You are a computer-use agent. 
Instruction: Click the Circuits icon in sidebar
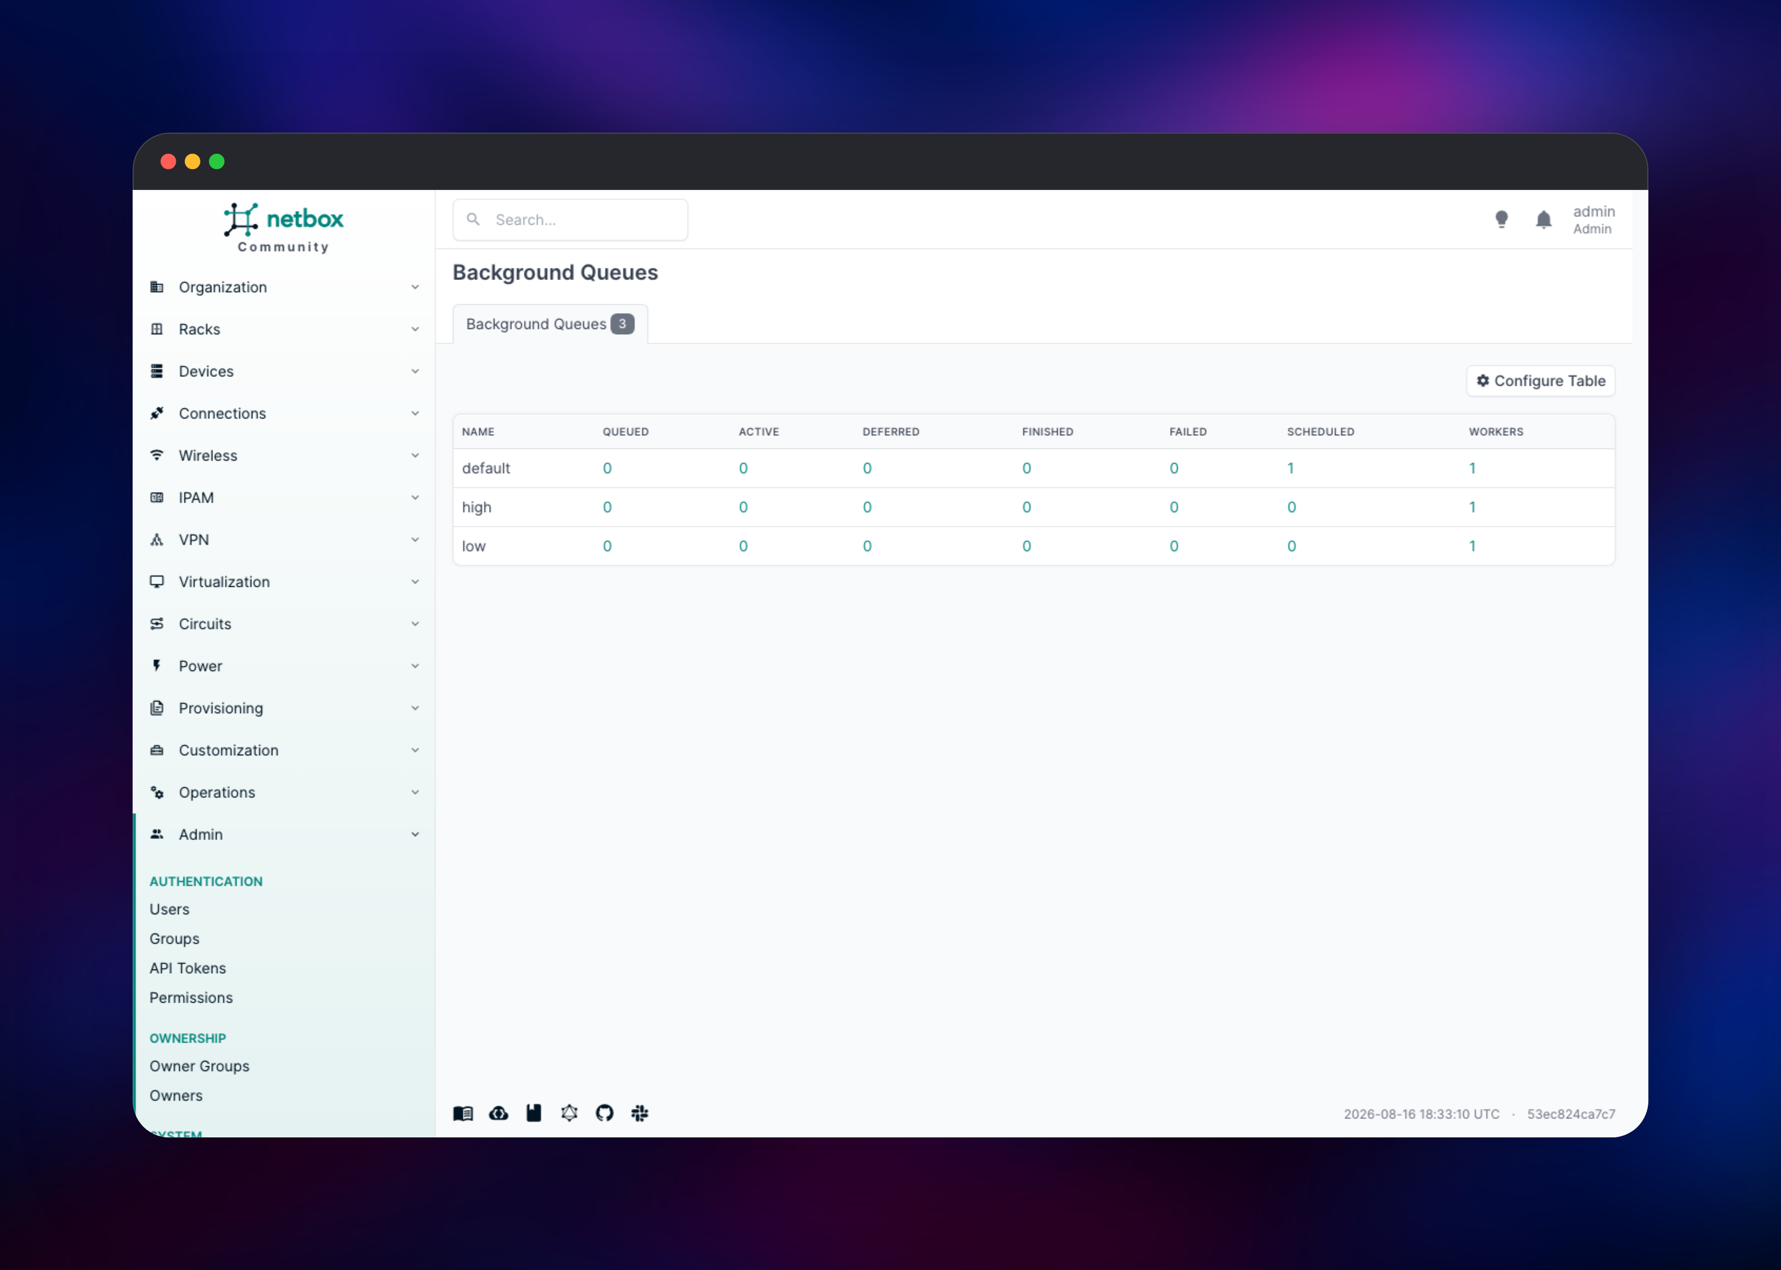pos(157,624)
